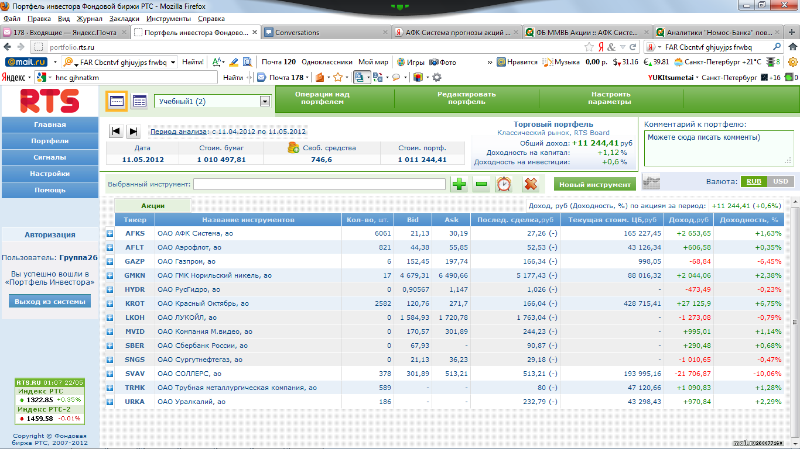Screen dimensions: 800x449
Task: Click the coins icon beside Своб. средства
Action: (293, 148)
